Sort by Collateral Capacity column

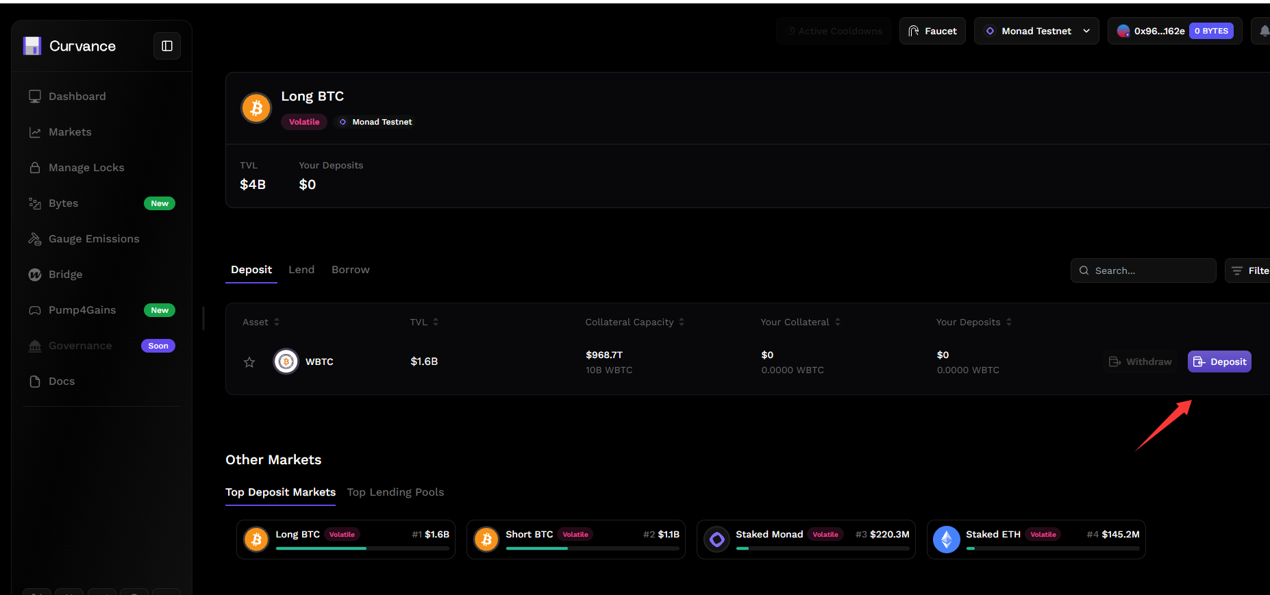(x=634, y=322)
